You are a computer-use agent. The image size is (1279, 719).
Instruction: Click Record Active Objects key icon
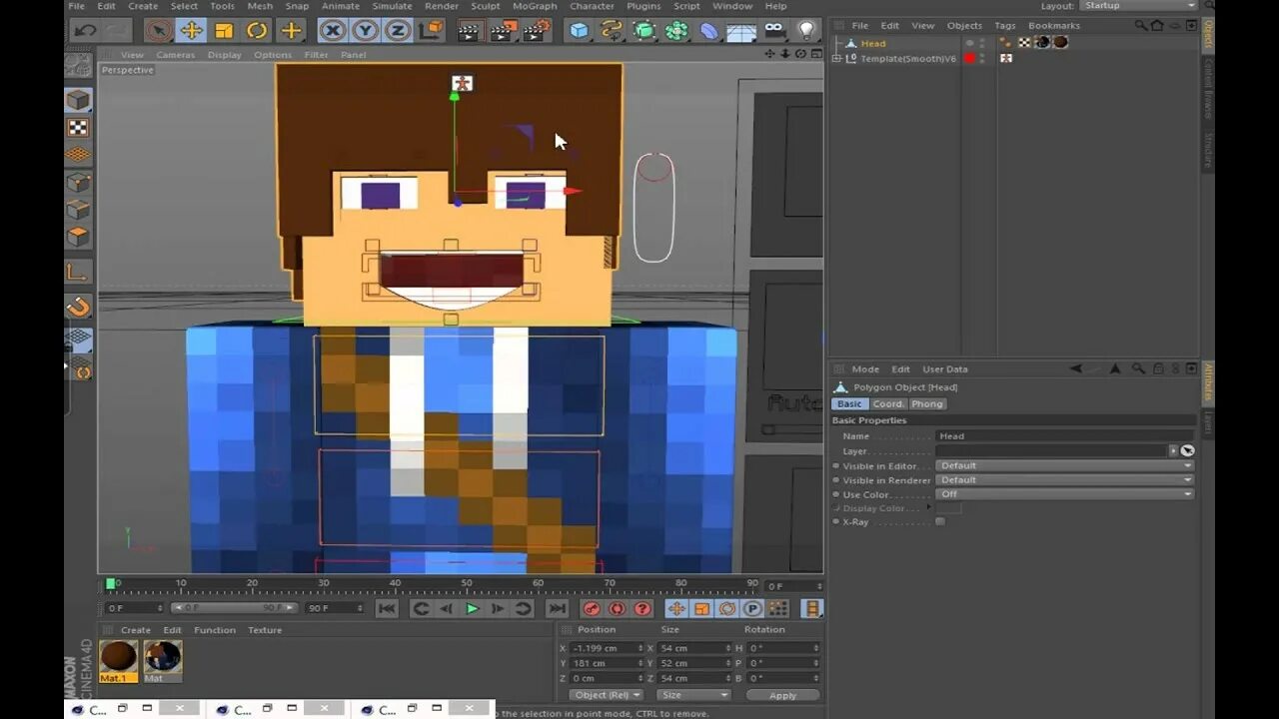tap(593, 609)
